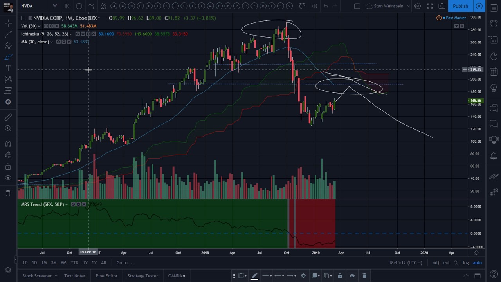This screenshot has width=501, height=282.
Task: Open the Strategy Tester tab
Action: pyautogui.click(x=143, y=276)
